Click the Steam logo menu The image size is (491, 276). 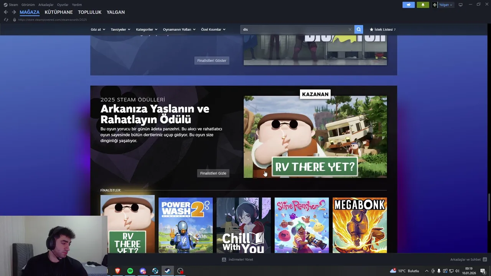tap(11, 5)
